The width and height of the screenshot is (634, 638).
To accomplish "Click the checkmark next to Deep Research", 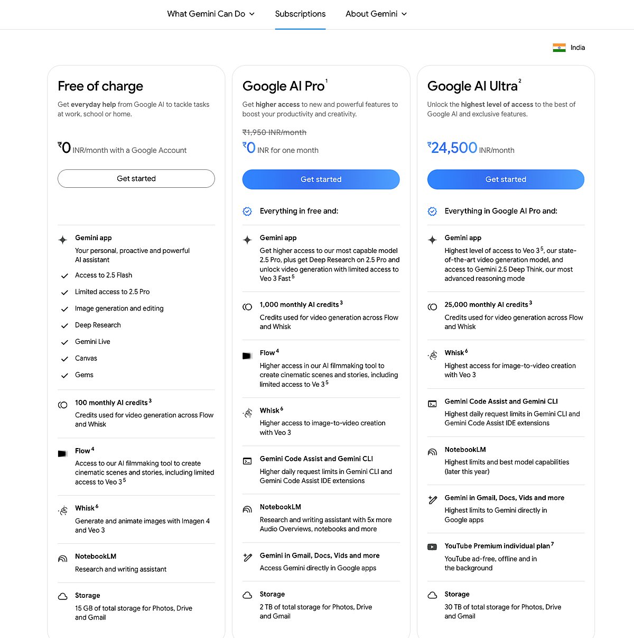I will tap(64, 326).
